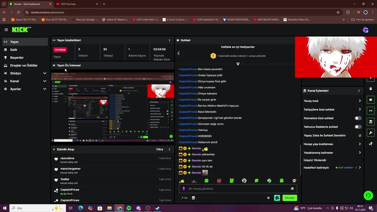Image resolution: width=377 pixels, height=212 pixels.
Task: Open Yasaklanmış kelimeler options
Action: coord(332,153)
